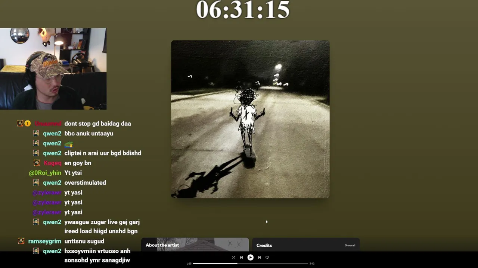The width and height of the screenshot is (478, 268).
Task: Click the gold number 1 chat badge
Action: click(x=28, y=123)
